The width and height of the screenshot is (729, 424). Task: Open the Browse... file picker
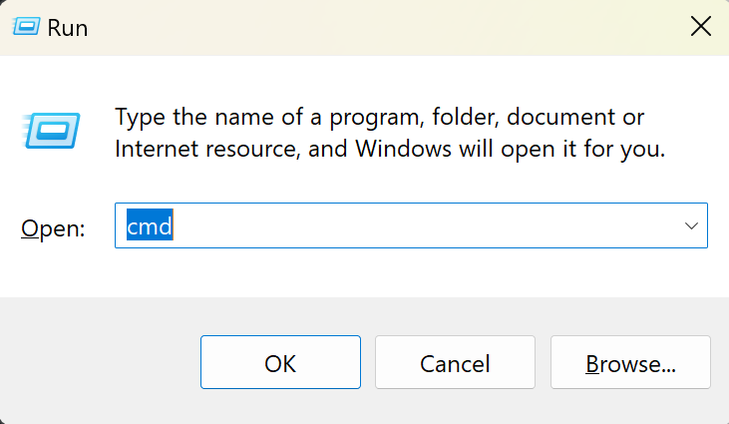click(630, 363)
